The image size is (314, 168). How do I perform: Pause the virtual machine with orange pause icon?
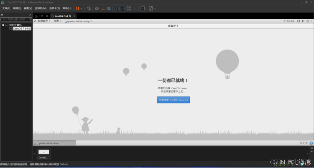(77, 8)
